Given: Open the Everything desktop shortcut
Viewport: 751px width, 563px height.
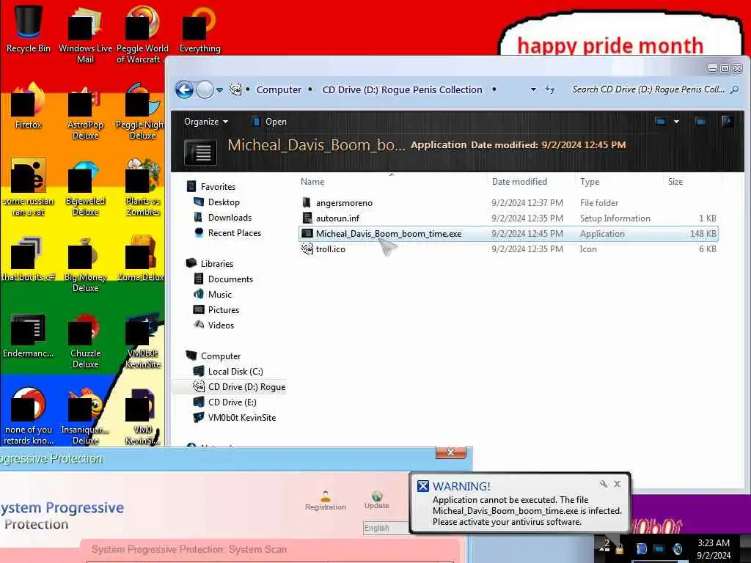Looking at the screenshot, I should [x=199, y=29].
